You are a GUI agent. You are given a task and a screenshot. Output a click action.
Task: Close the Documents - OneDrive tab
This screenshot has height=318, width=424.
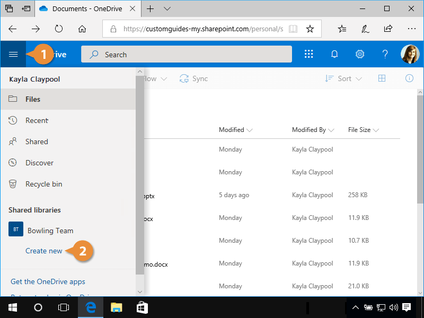click(x=132, y=8)
